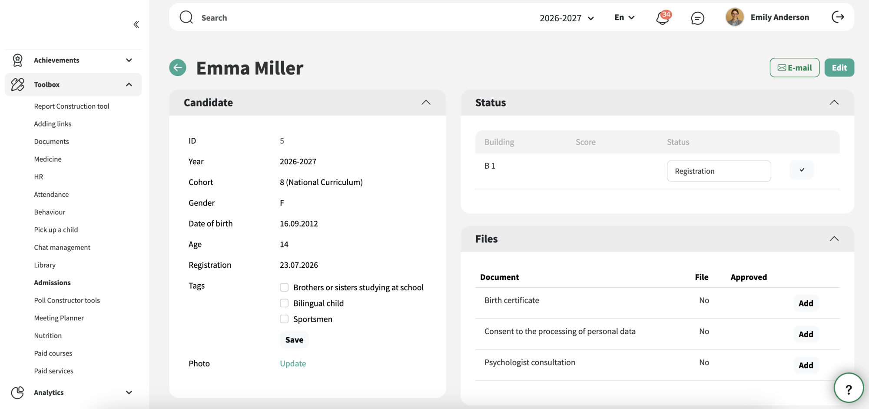
Task: Click the Toolbox icon
Action: pyautogui.click(x=18, y=84)
